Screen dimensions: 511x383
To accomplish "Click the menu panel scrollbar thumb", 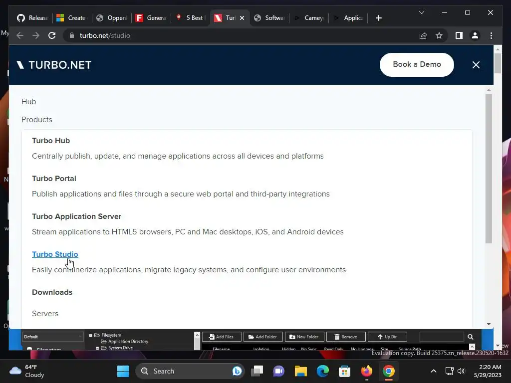I will coord(488,169).
